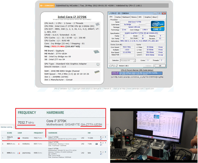This screenshot has width=198, height=163.
Task: Click the 7032.71 score in row 1
Action: (10, 137)
